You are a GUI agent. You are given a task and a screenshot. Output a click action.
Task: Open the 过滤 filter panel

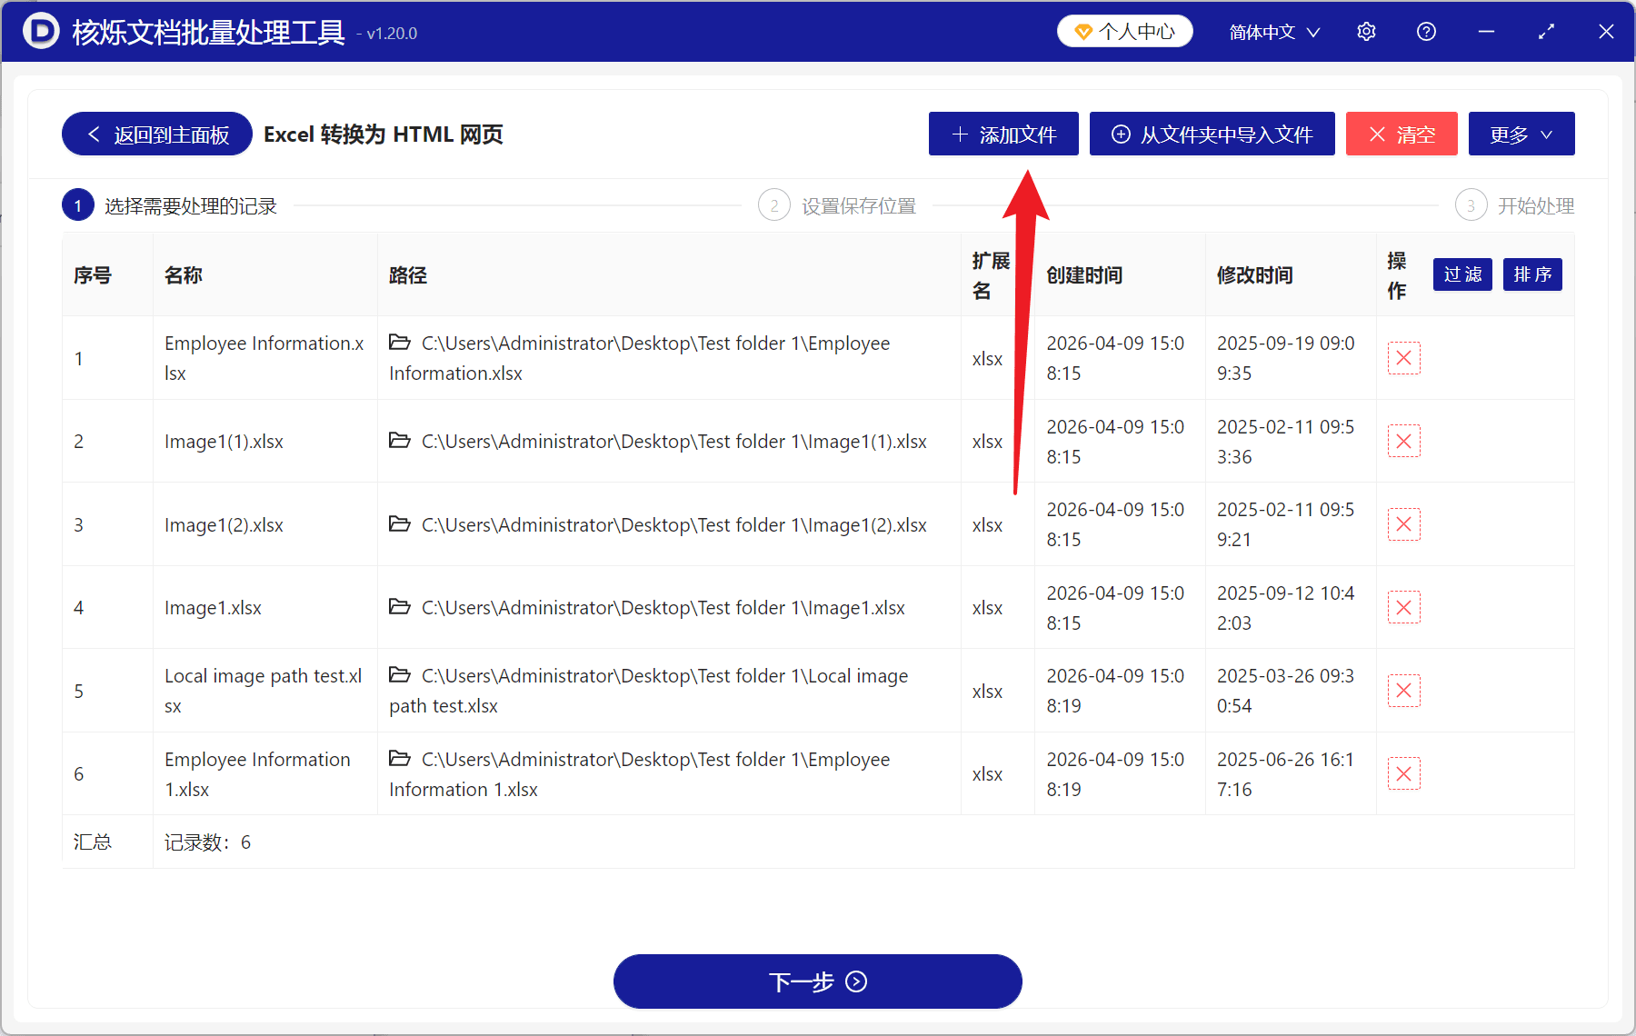[x=1461, y=274]
